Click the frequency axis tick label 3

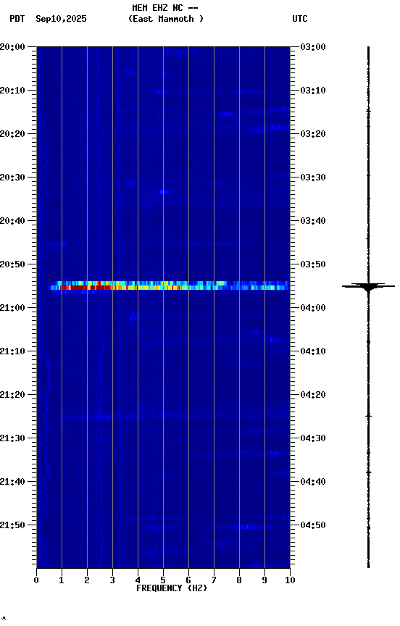(112, 580)
